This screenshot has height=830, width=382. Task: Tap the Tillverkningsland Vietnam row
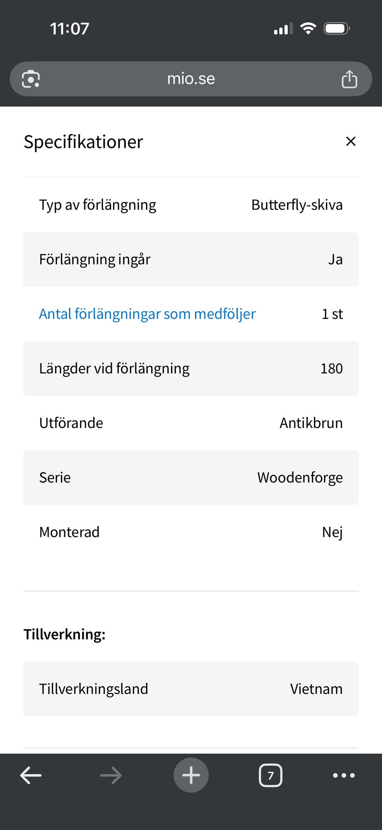(191, 689)
